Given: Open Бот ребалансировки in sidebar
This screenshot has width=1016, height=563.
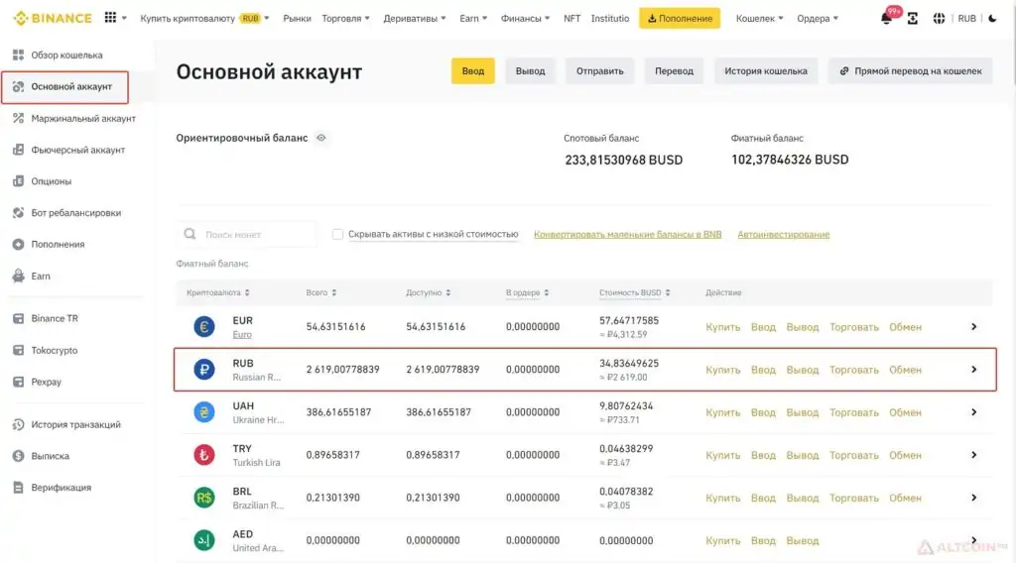Looking at the screenshot, I should point(75,213).
